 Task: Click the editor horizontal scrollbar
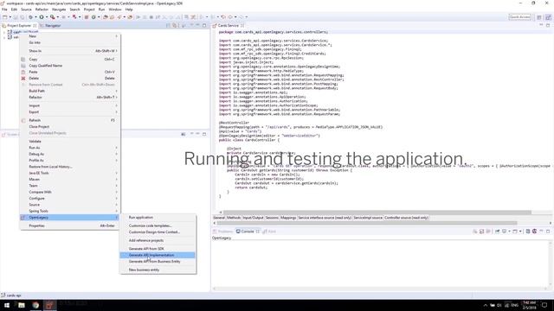(377, 213)
